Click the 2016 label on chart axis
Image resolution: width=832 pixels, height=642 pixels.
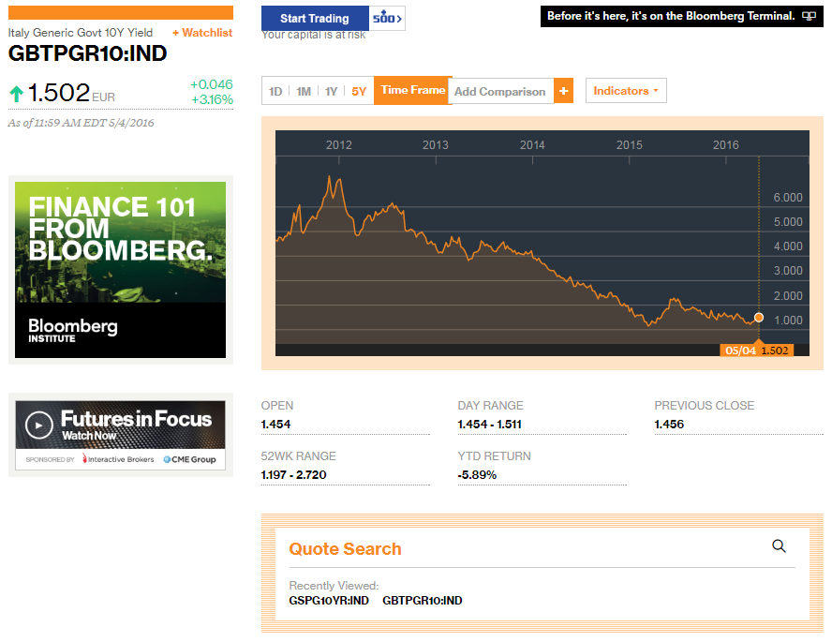725,145
